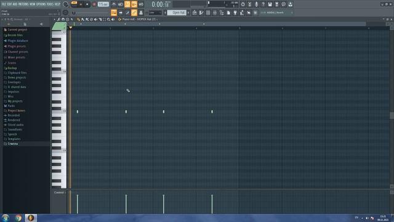This screenshot has height=222, width=394.
Task: Expand the Packs browser folder
Action: (11, 106)
